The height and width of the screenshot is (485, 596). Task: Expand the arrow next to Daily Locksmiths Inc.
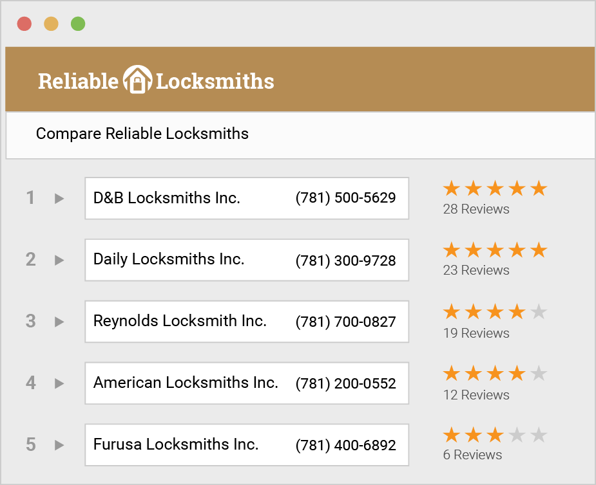click(x=58, y=260)
